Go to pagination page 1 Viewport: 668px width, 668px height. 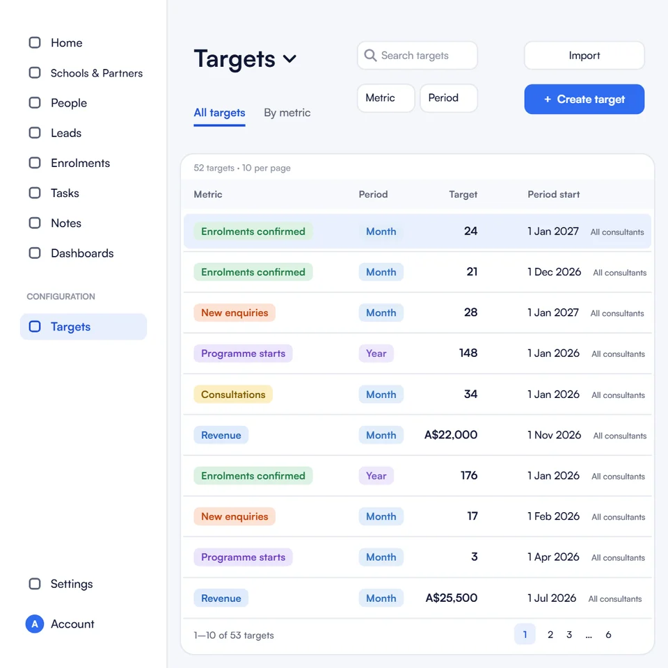[525, 635]
